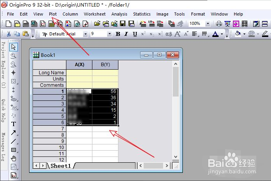This screenshot has height=181, width=271.
Task: Select the Rectangle tool
Action: (14, 150)
